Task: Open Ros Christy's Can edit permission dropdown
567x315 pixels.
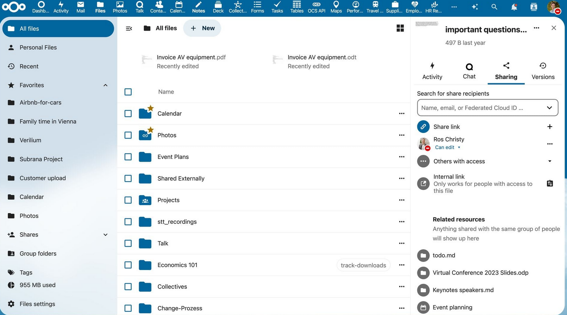Action: click(447, 147)
